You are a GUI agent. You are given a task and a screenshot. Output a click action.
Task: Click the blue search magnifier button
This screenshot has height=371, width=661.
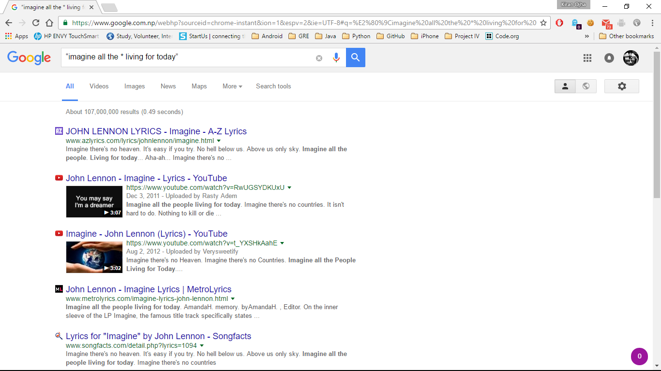pos(355,57)
